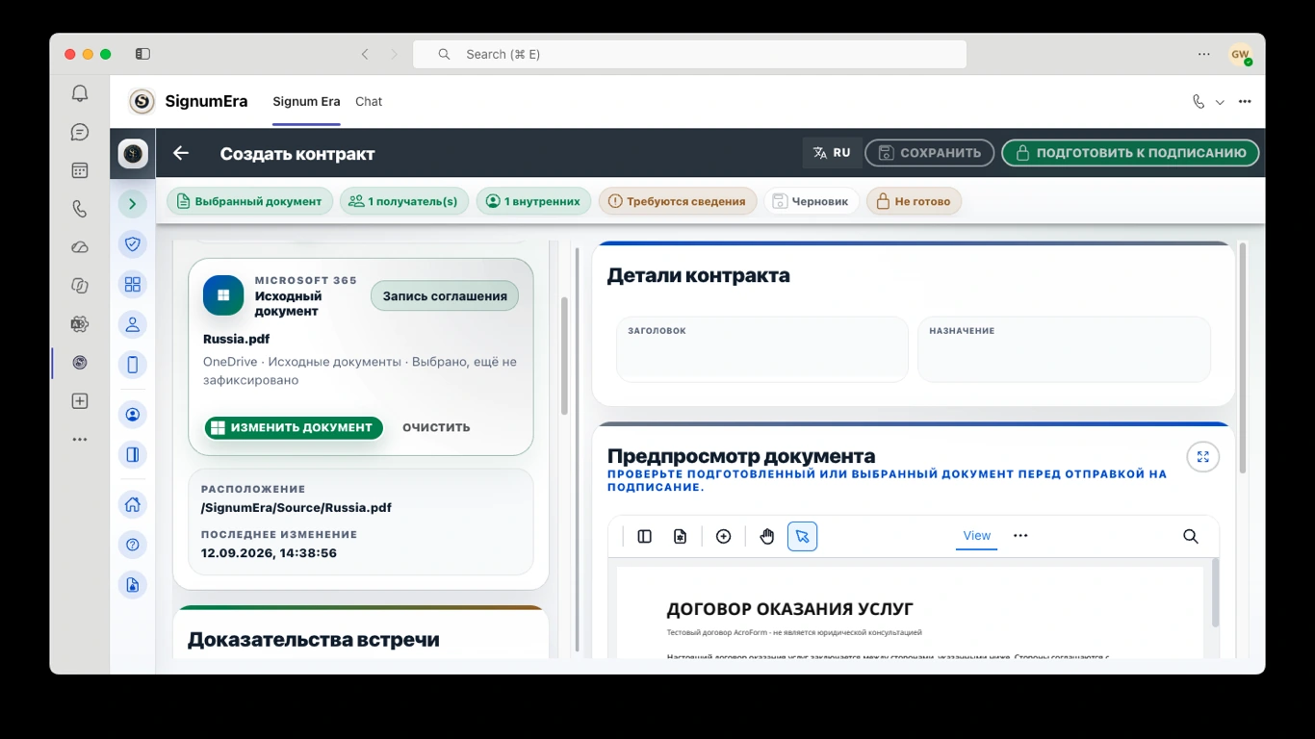Viewport: 1315px width, 739px height.
Task: Click the Требуются сведения status chip
Action: (678, 201)
